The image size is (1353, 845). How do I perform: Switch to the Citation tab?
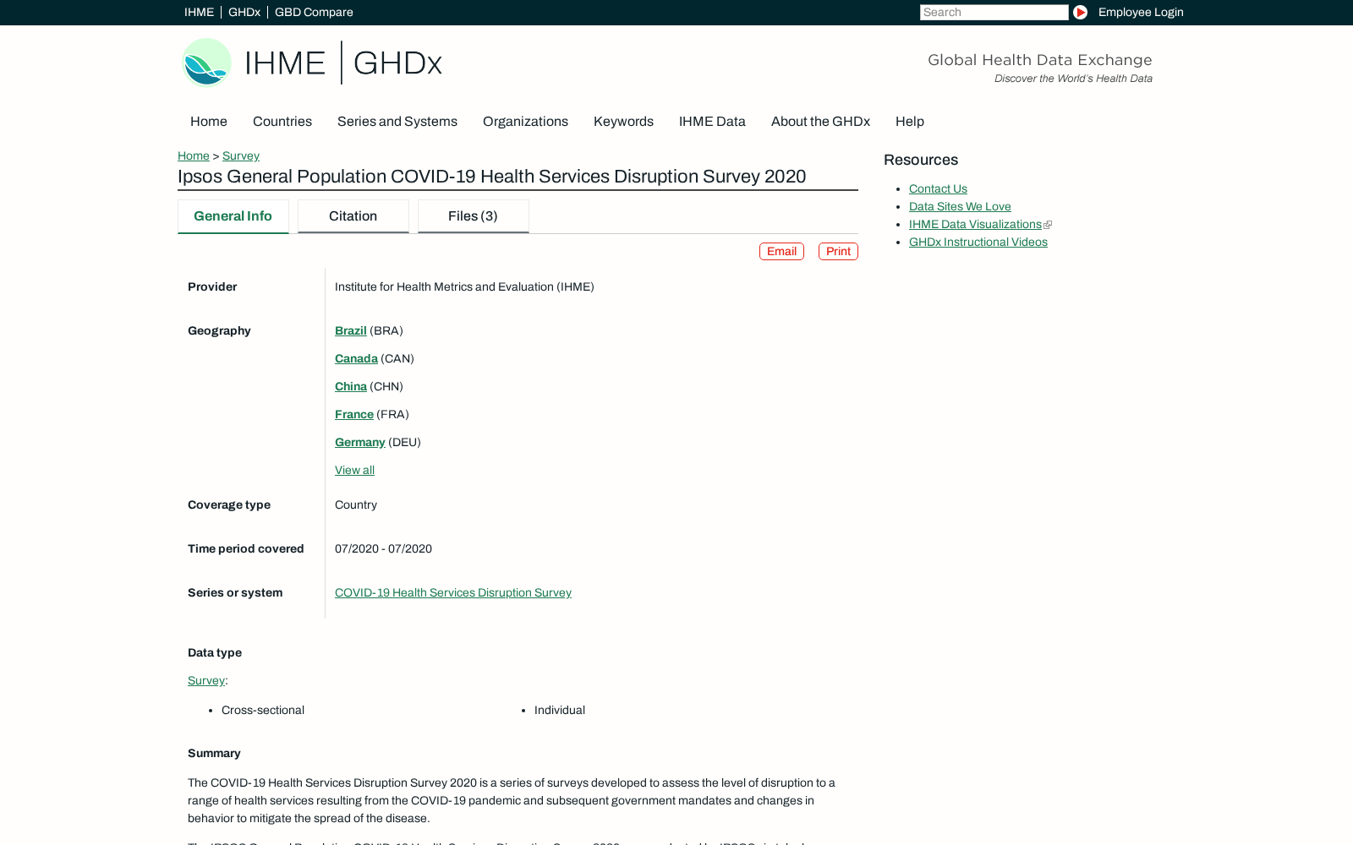pyautogui.click(x=353, y=216)
